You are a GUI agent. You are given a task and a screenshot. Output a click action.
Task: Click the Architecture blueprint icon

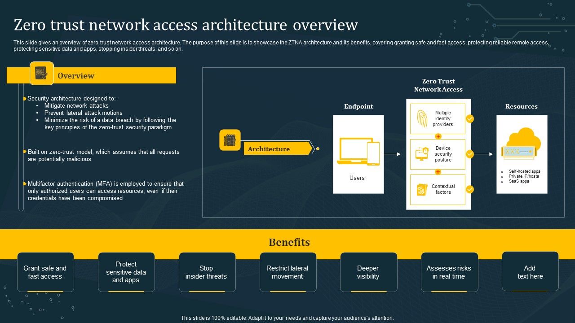pos(230,140)
